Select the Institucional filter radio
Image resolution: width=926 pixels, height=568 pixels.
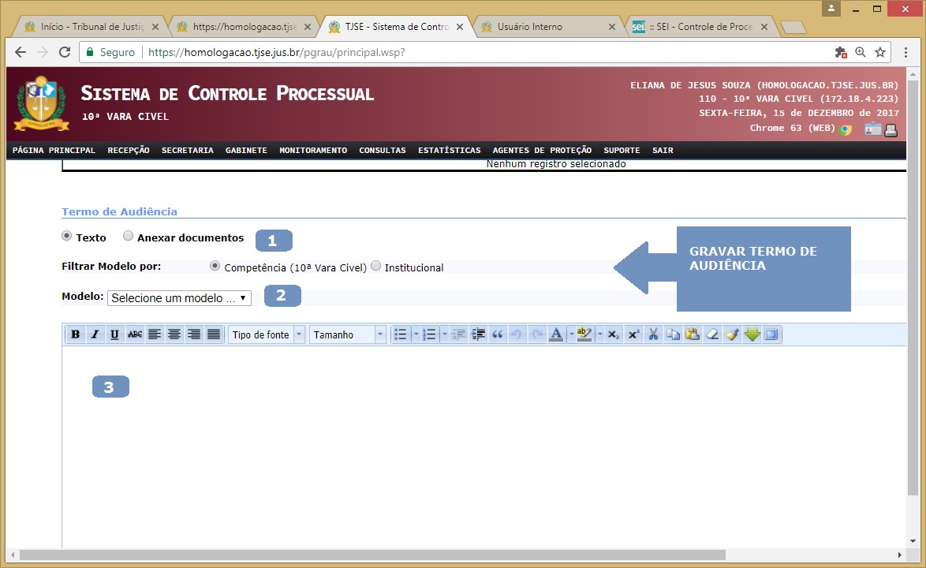click(376, 267)
